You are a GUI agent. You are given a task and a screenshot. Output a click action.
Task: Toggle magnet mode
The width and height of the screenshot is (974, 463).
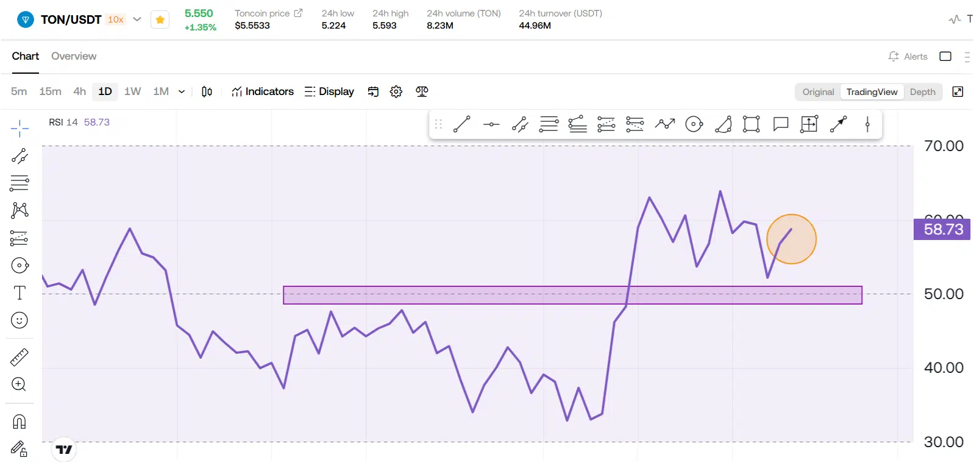[20, 422]
